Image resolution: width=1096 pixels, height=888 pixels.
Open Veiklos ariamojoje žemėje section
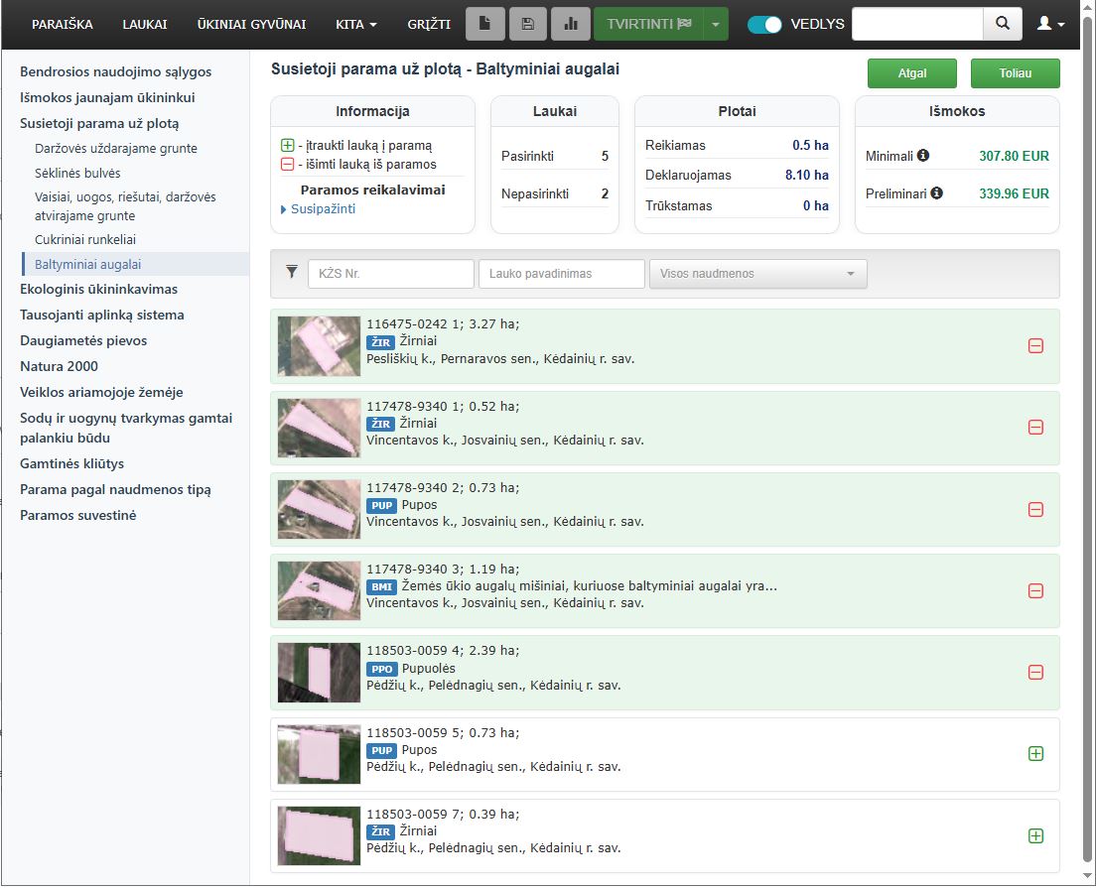[x=101, y=393]
